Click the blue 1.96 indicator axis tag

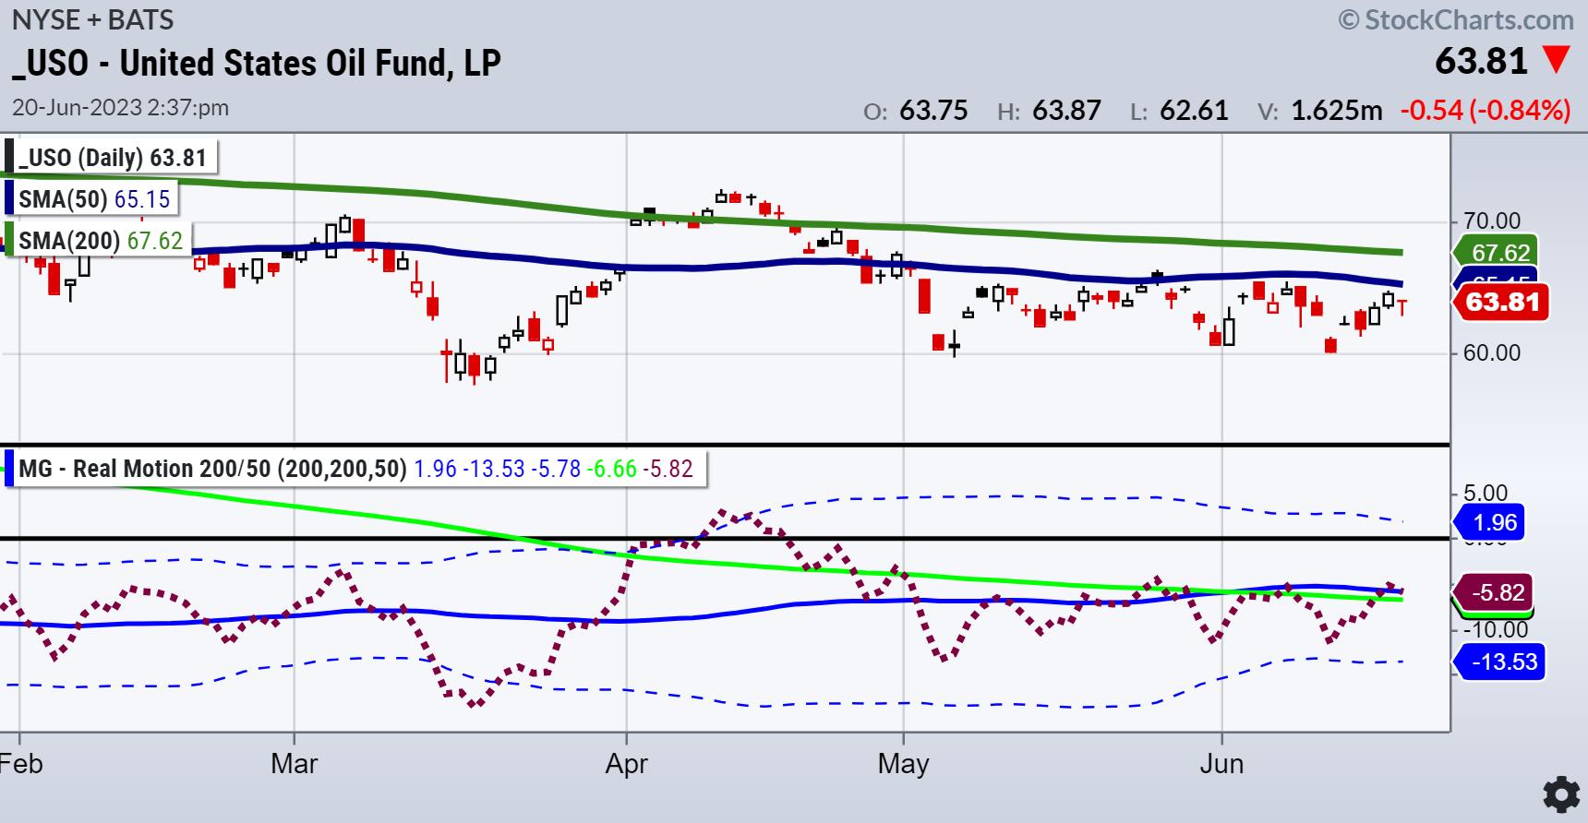(x=1488, y=522)
